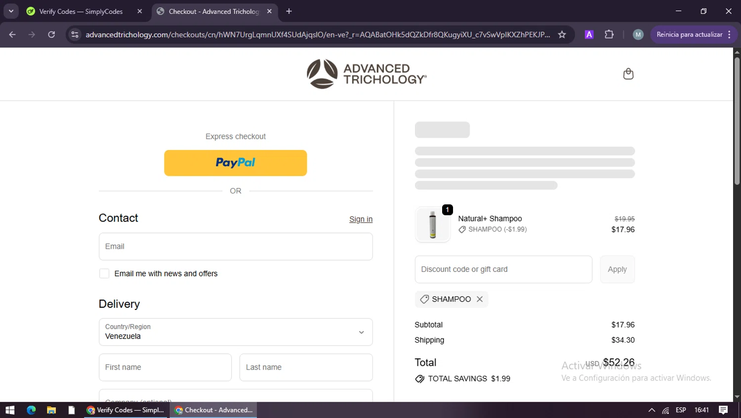Screen dimensions: 741x418
Task: Switch to Verify Codes — SimplyCodes tab
Action: (x=81, y=11)
